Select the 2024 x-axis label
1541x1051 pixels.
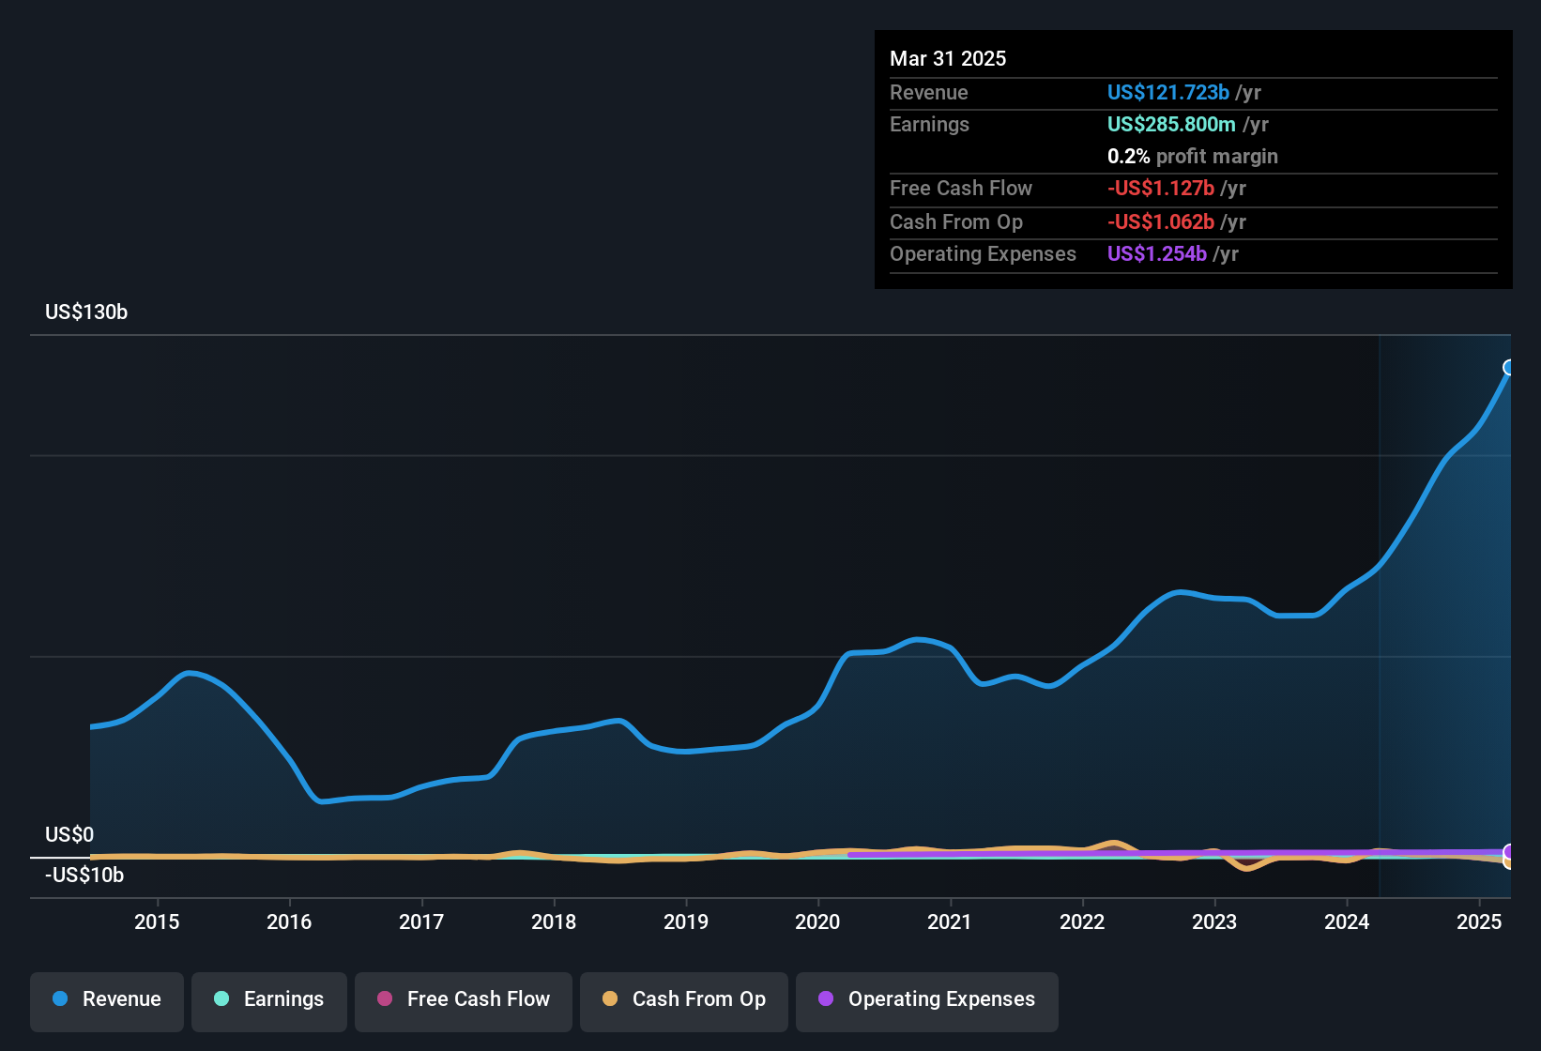pos(1347,922)
